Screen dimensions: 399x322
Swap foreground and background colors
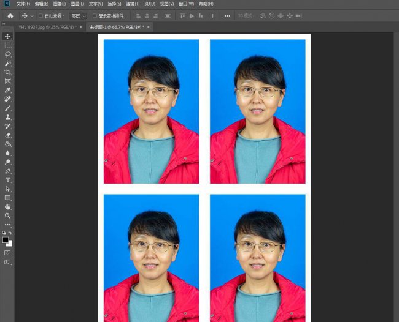(x=10, y=233)
